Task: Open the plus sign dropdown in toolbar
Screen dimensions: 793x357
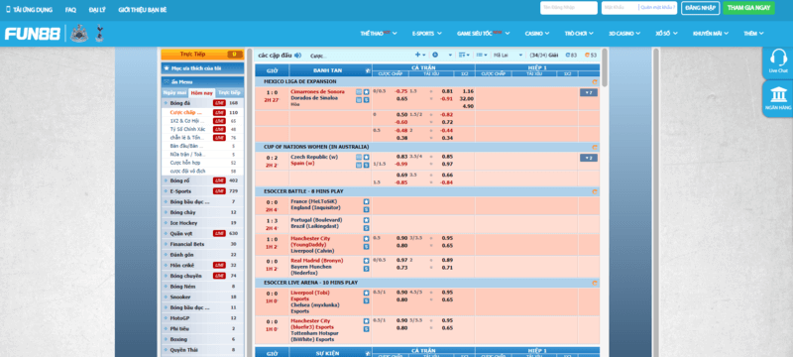Action: 420,56
